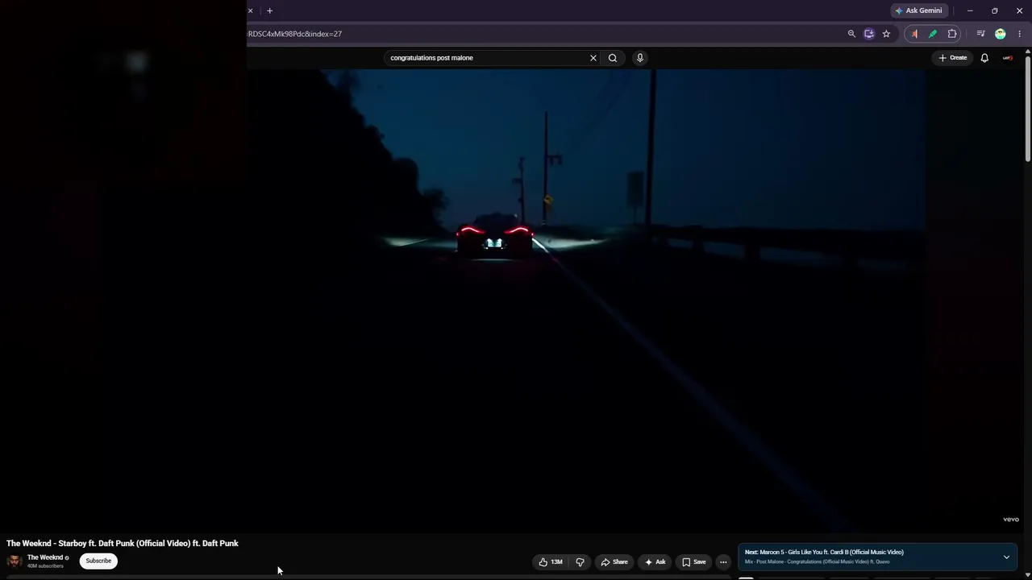The image size is (1032, 580).
Task: Open the Extensions puzzle icon
Action: [x=952, y=34]
